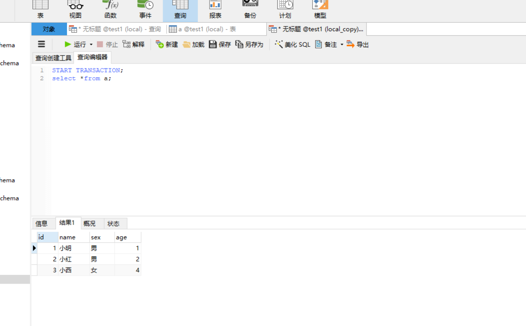Select the cell 小西
The height and width of the screenshot is (326, 526).
74,270
